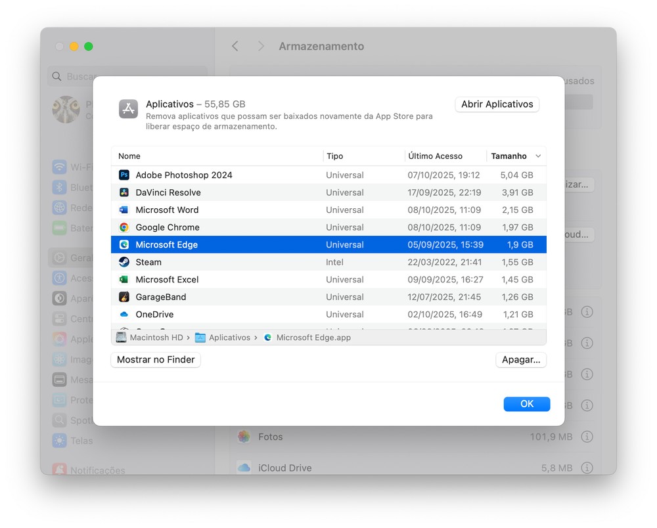Click the Adobe Photoshop 2024 app icon

tap(124, 175)
